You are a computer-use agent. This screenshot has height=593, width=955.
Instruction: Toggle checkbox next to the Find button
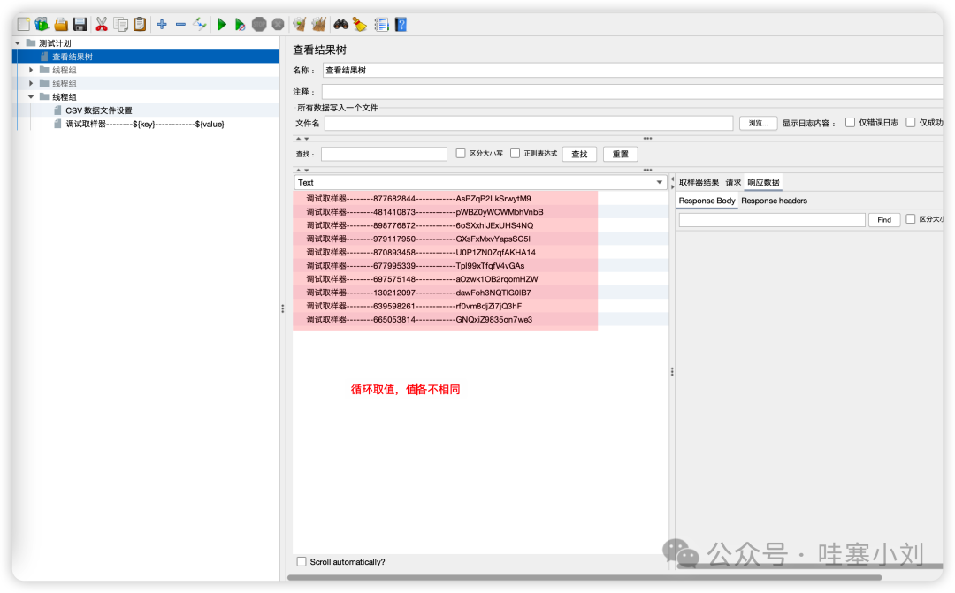(x=911, y=219)
